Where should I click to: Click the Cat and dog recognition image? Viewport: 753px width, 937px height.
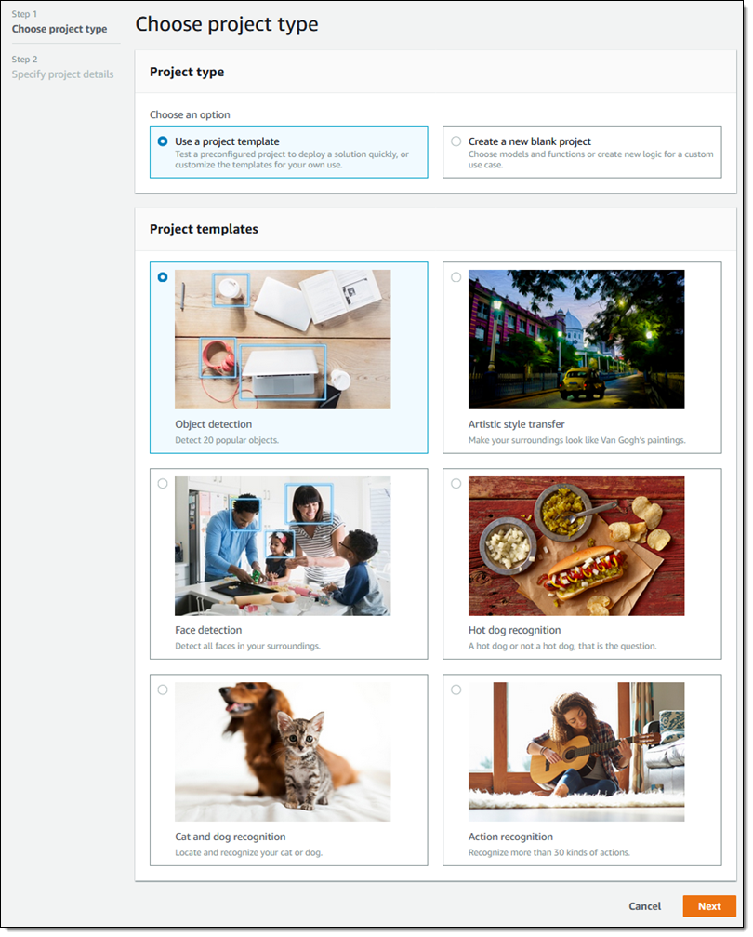click(x=283, y=752)
